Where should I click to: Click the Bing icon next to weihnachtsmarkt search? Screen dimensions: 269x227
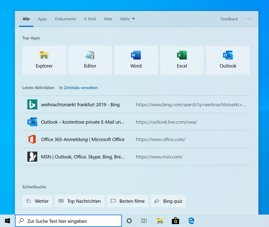[32, 104]
